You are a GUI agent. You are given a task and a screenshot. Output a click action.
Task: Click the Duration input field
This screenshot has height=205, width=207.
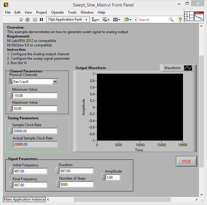click(x=76, y=171)
